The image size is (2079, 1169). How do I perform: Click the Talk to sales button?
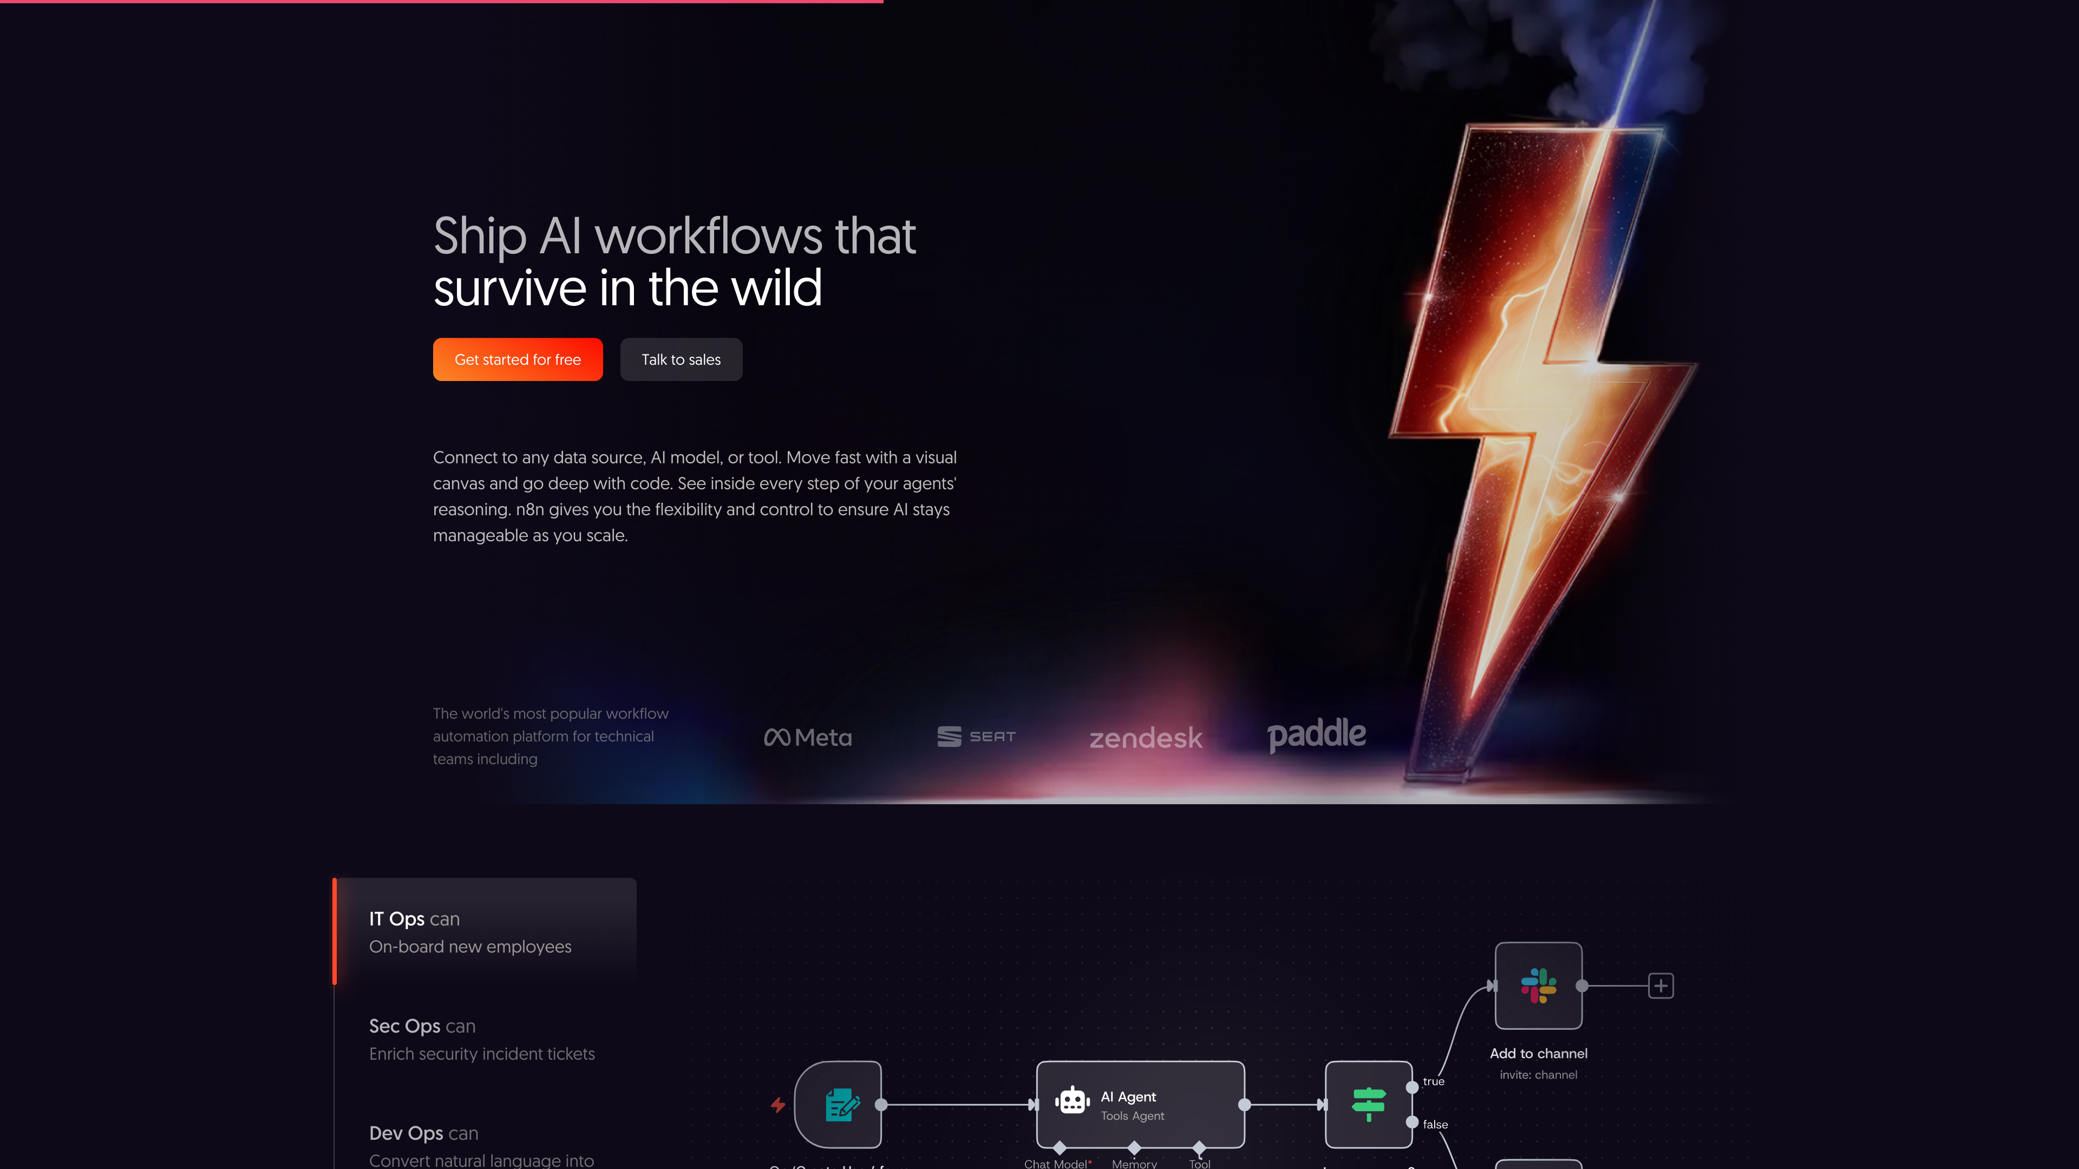click(x=681, y=359)
